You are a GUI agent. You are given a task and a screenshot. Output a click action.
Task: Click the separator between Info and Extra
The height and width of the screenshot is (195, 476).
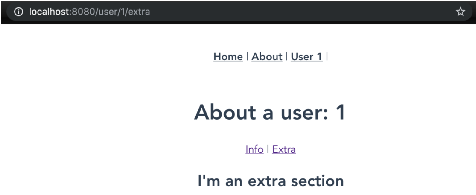tap(268, 149)
